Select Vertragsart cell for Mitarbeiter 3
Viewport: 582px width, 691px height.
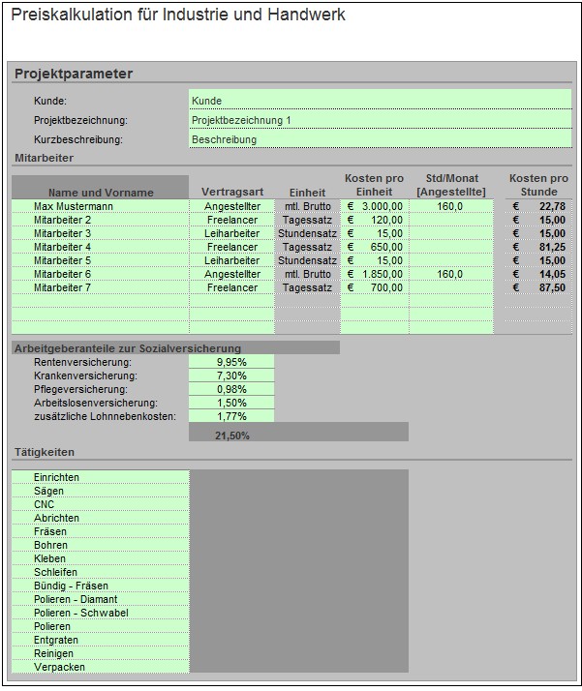click(231, 233)
